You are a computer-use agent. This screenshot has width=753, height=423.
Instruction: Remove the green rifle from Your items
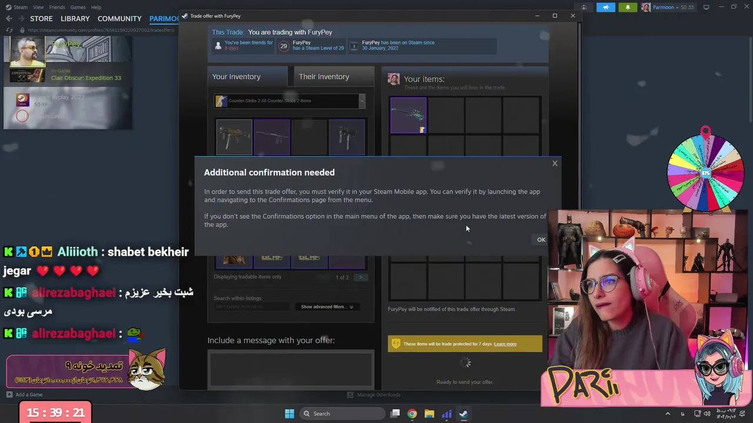click(408, 115)
